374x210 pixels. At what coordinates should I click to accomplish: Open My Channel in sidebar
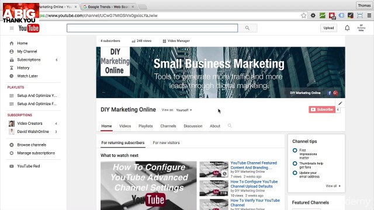[27, 51]
